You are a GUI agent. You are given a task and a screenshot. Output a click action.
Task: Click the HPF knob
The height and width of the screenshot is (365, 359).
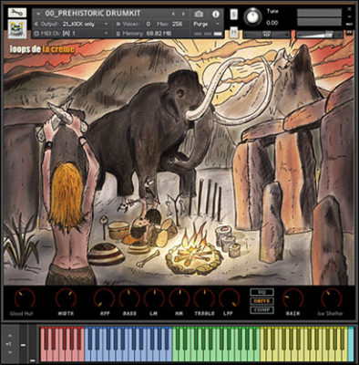[x=104, y=299]
